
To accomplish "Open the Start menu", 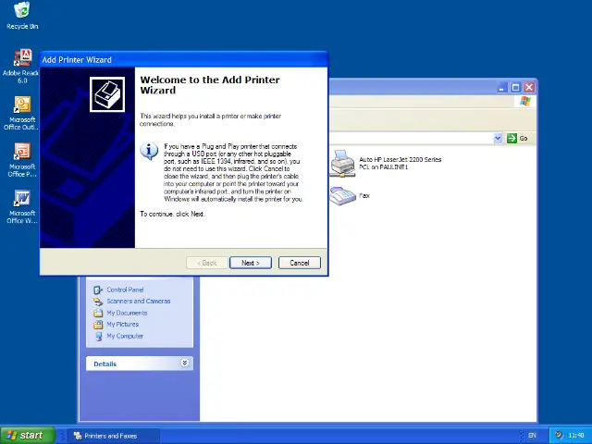I will coord(28,436).
